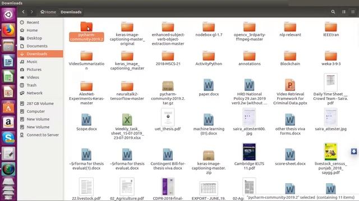Go back with the back arrow
This screenshot has width=359, height=201.
pos(24,12)
